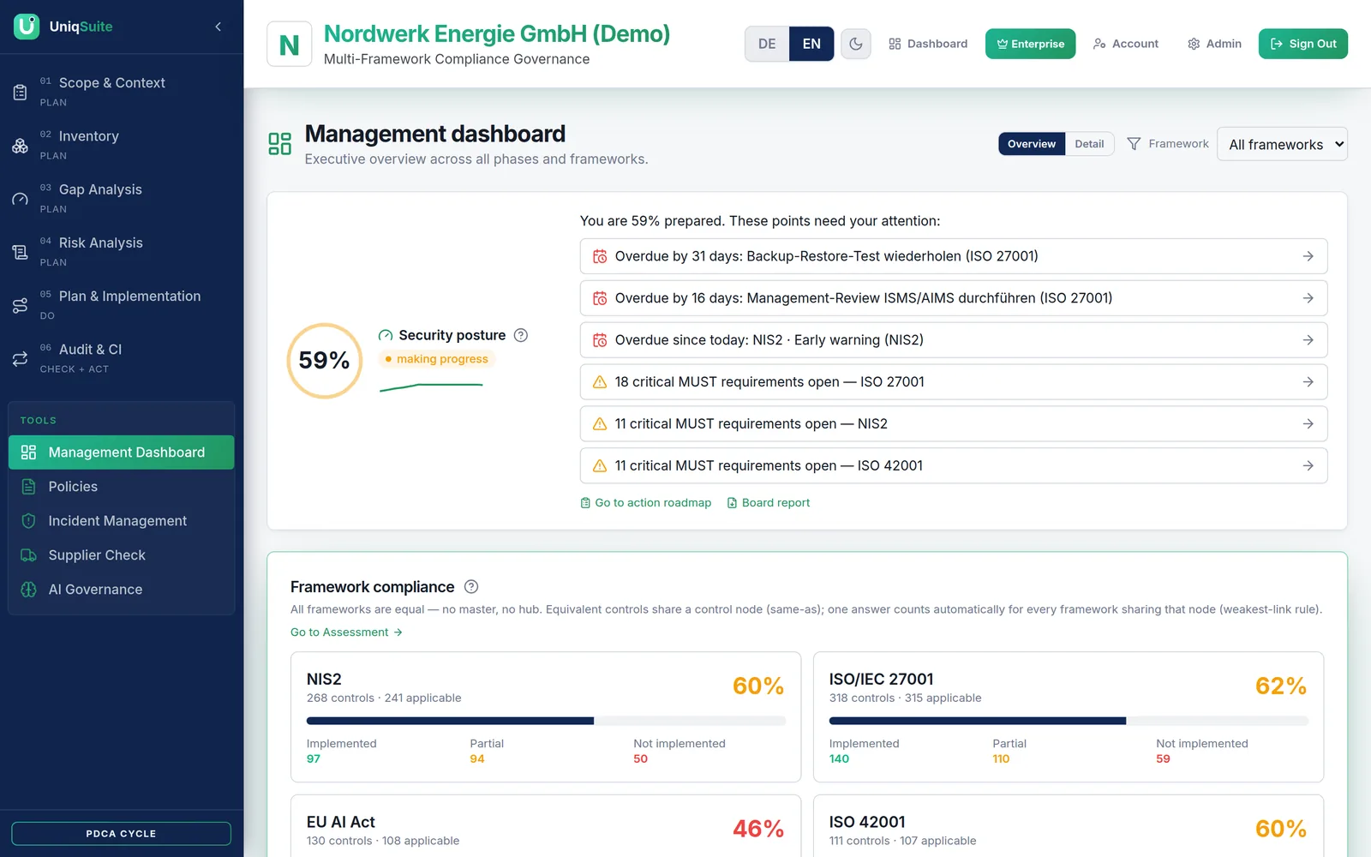The height and width of the screenshot is (857, 1371).
Task: Click the Policies document icon
Action: (x=28, y=487)
